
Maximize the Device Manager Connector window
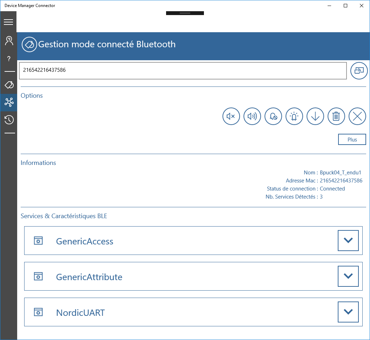point(345,6)
